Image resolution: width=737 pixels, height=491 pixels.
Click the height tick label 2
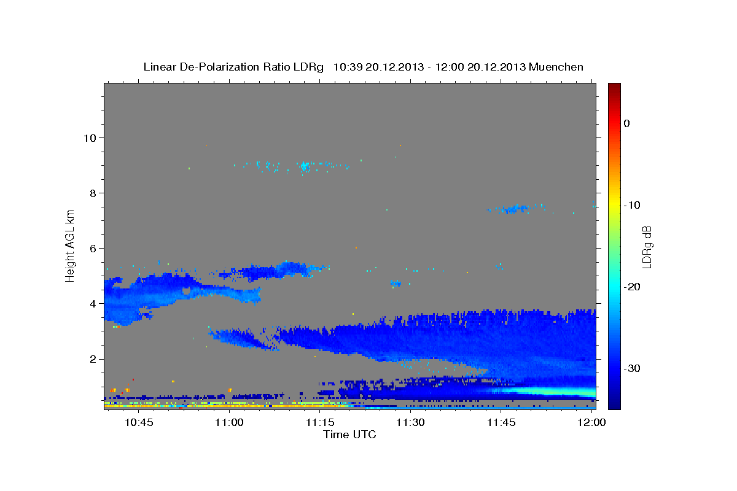(94, 359)
